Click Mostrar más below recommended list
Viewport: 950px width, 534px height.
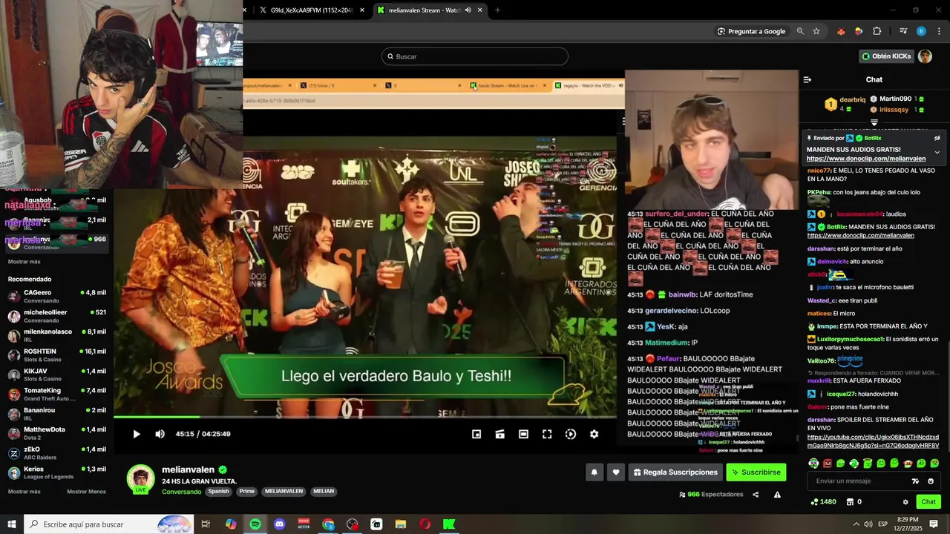tap(24, 492)
